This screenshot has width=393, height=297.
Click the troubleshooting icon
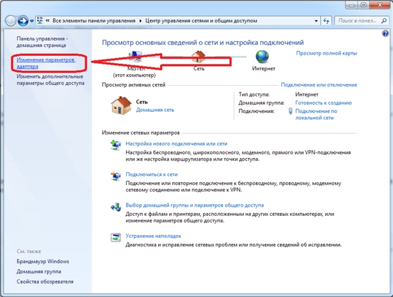coord(116,237)
